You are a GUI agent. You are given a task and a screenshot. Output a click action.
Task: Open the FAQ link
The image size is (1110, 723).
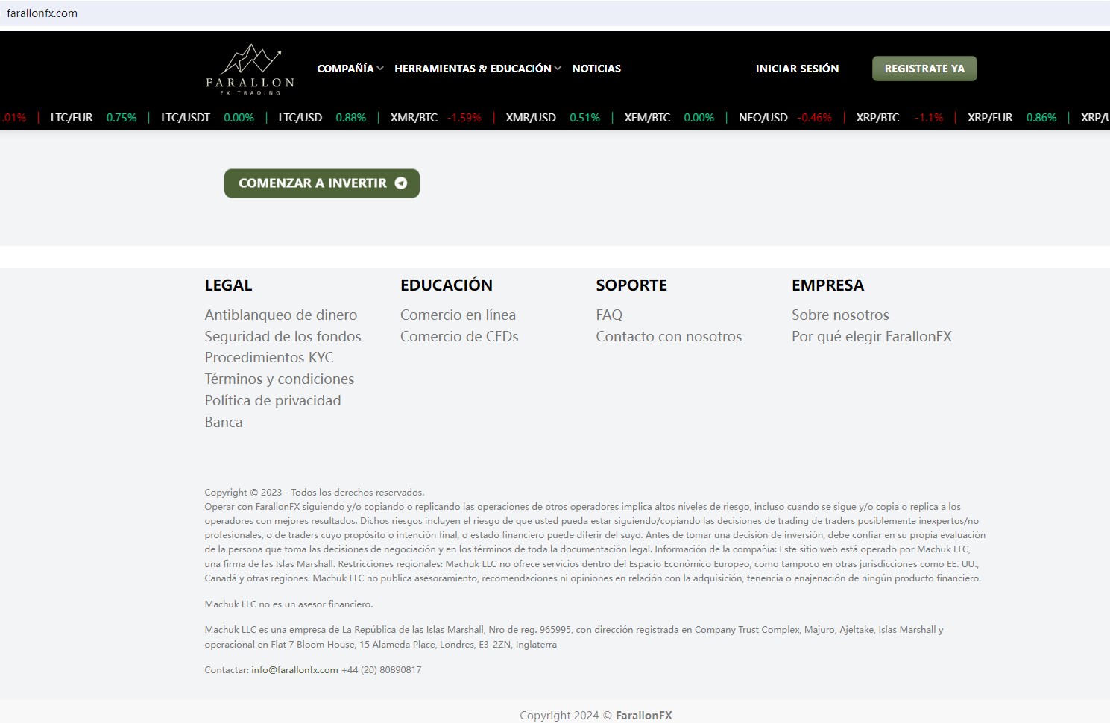coord(609,315)
